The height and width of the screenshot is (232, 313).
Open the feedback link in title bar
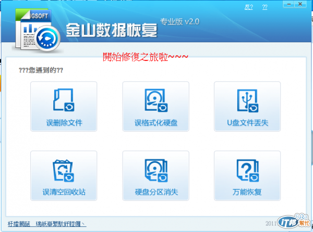point(249,7)
